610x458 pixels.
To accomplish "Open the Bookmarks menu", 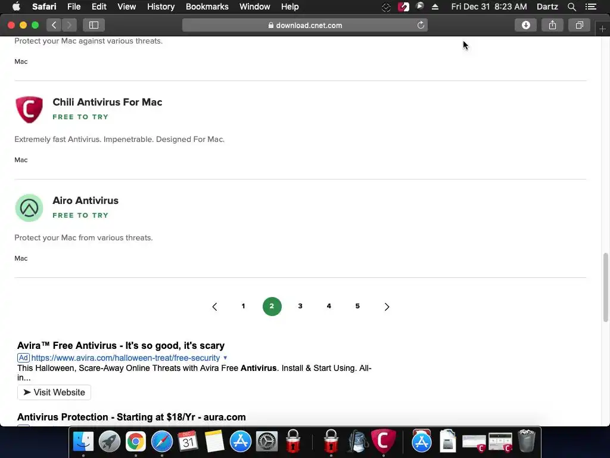I will click(x=207, y=7).
